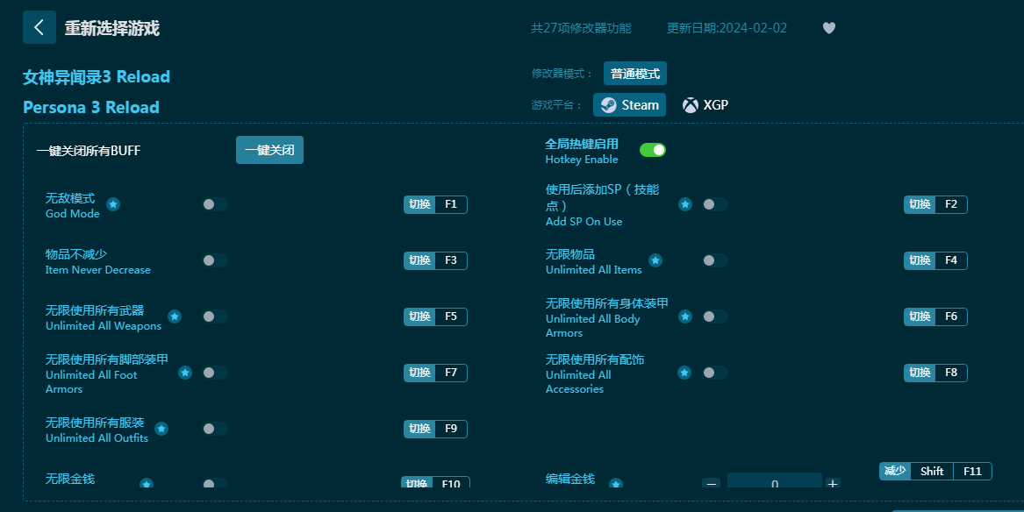Click the plus stepper for 编辑金钱

tap(833, 483)
